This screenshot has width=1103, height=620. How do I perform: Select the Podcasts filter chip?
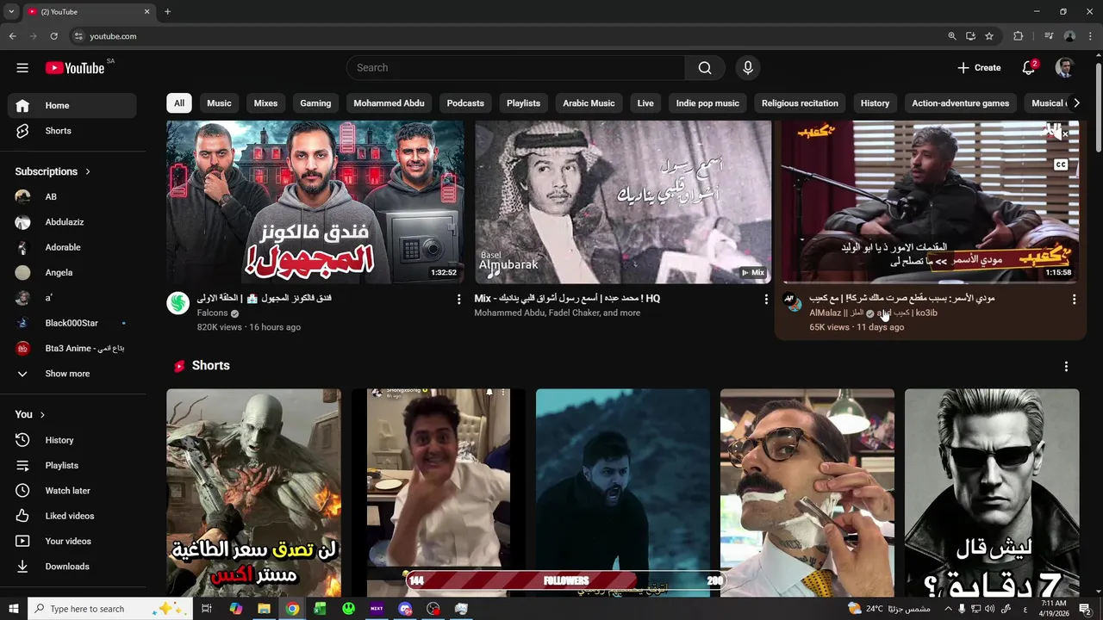465,103
